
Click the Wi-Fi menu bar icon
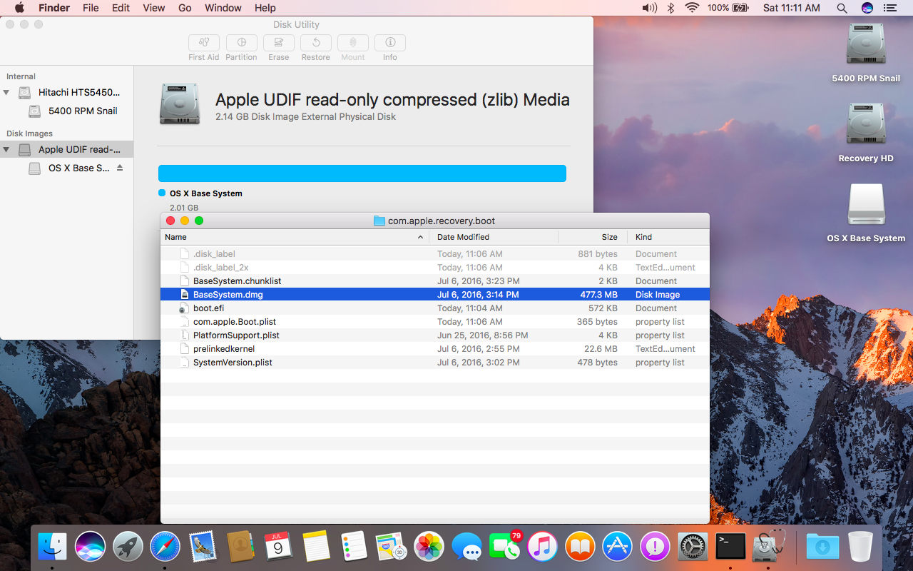click(692, 8)
